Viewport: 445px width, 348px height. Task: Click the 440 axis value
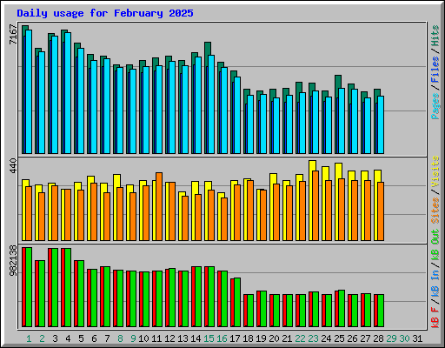click(x=13, y=165)
